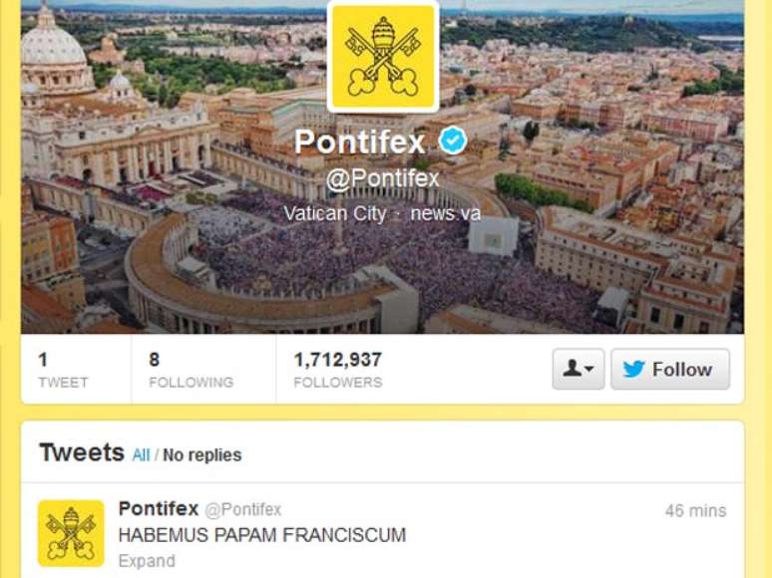
Task: Open the news.va website link
Action: [x=446, y=213]
